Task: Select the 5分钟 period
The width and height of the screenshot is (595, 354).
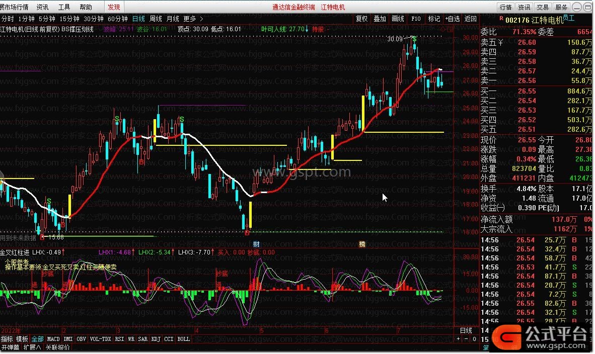Action: tap(47, 19)
